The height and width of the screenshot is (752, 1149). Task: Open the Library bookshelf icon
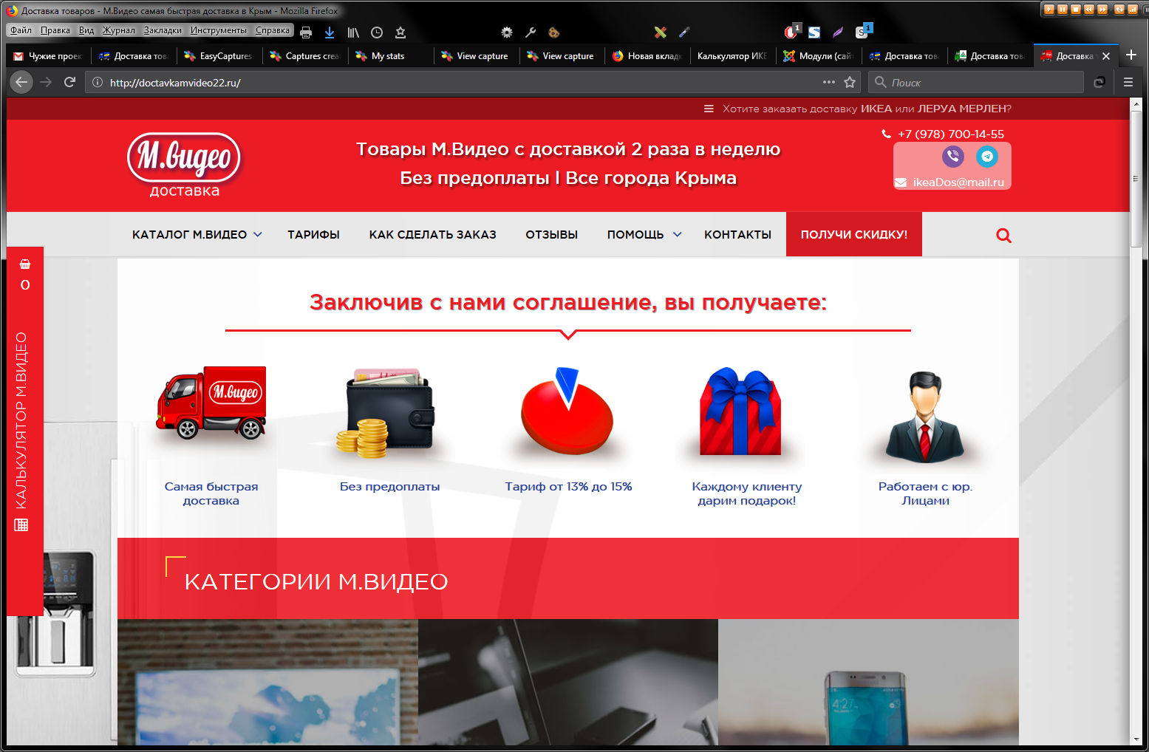(x=353, y=33)
